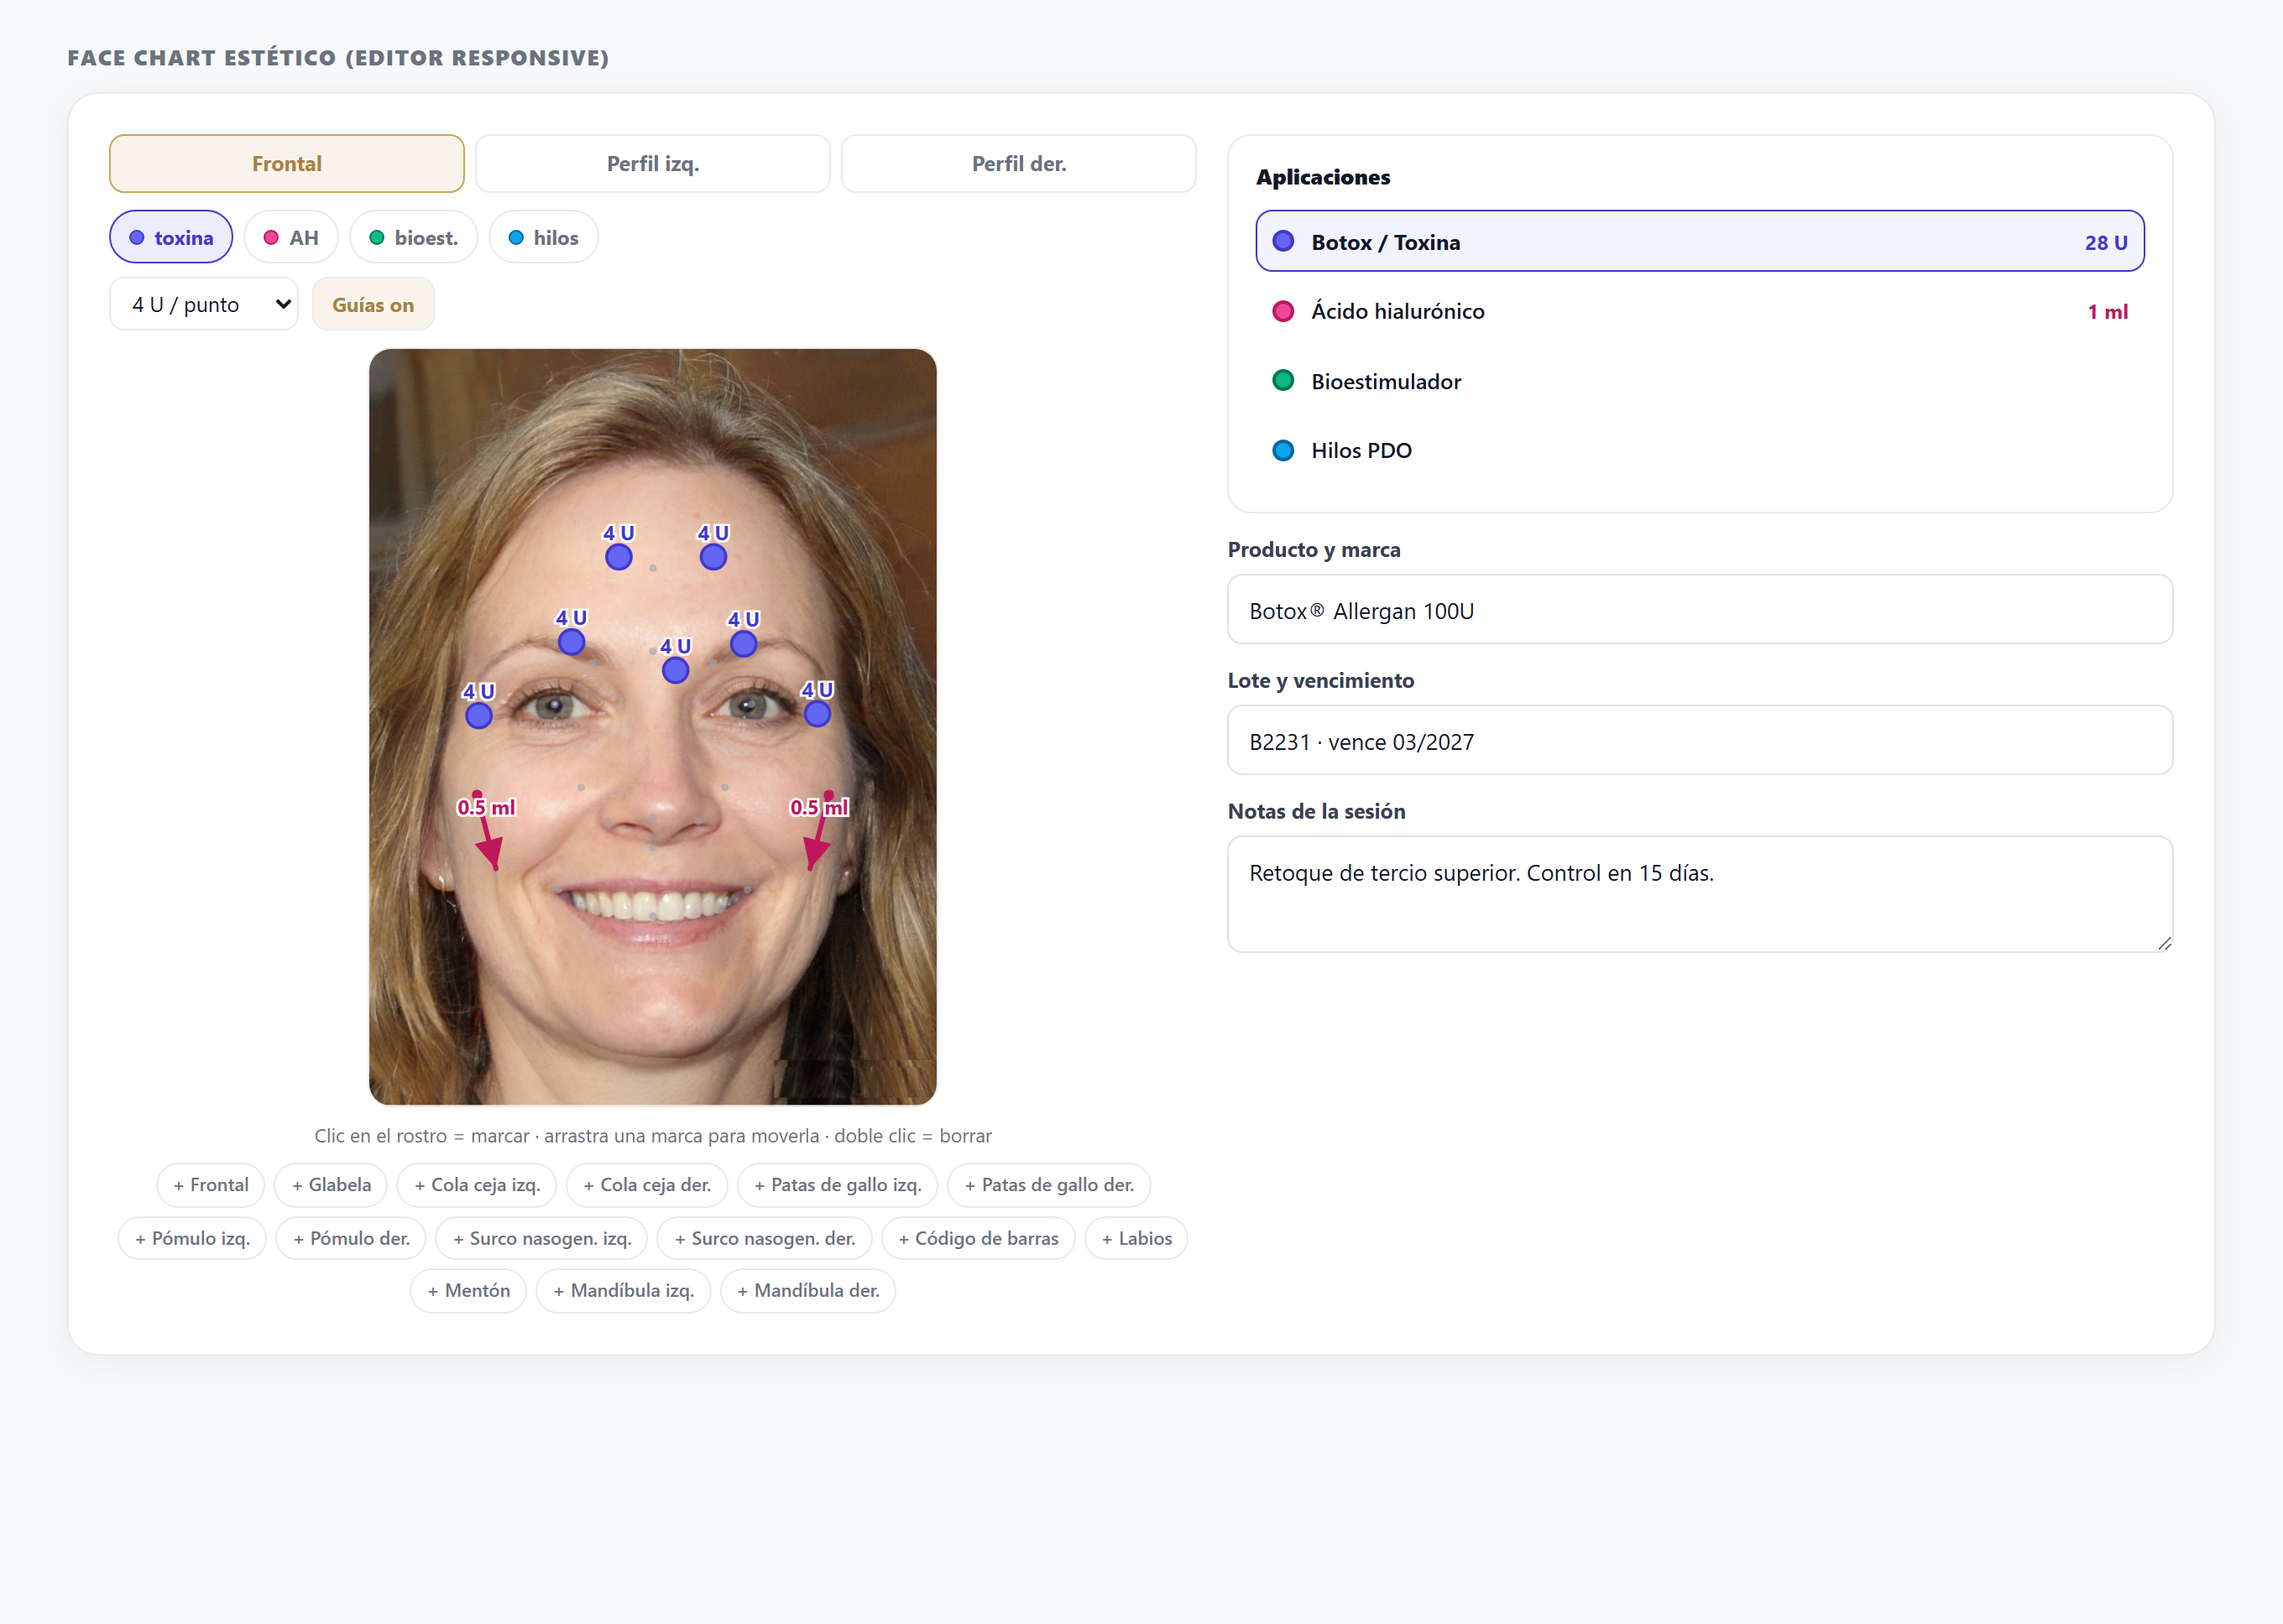Toggle the Guías on button
The width and height of the screenshot is (2283, 1624).
tap(374, 304)
